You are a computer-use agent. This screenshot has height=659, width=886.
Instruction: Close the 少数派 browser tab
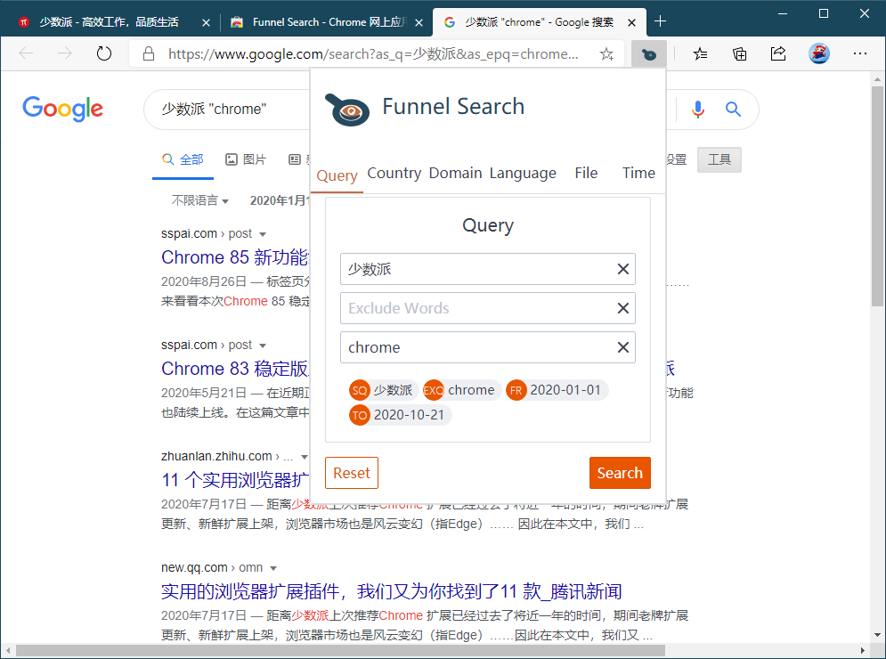[x=207, y=22]
